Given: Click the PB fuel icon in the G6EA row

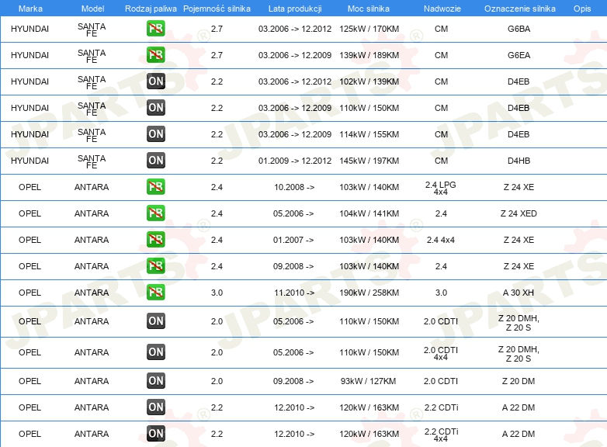Looking at the screenshot, I should click(155, 55).
